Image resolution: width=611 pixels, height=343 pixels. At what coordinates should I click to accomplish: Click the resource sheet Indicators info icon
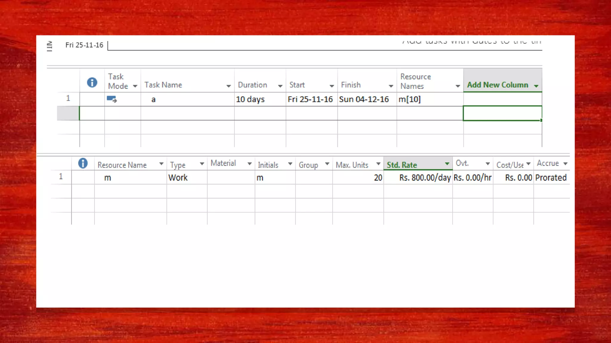click(83, 163)
